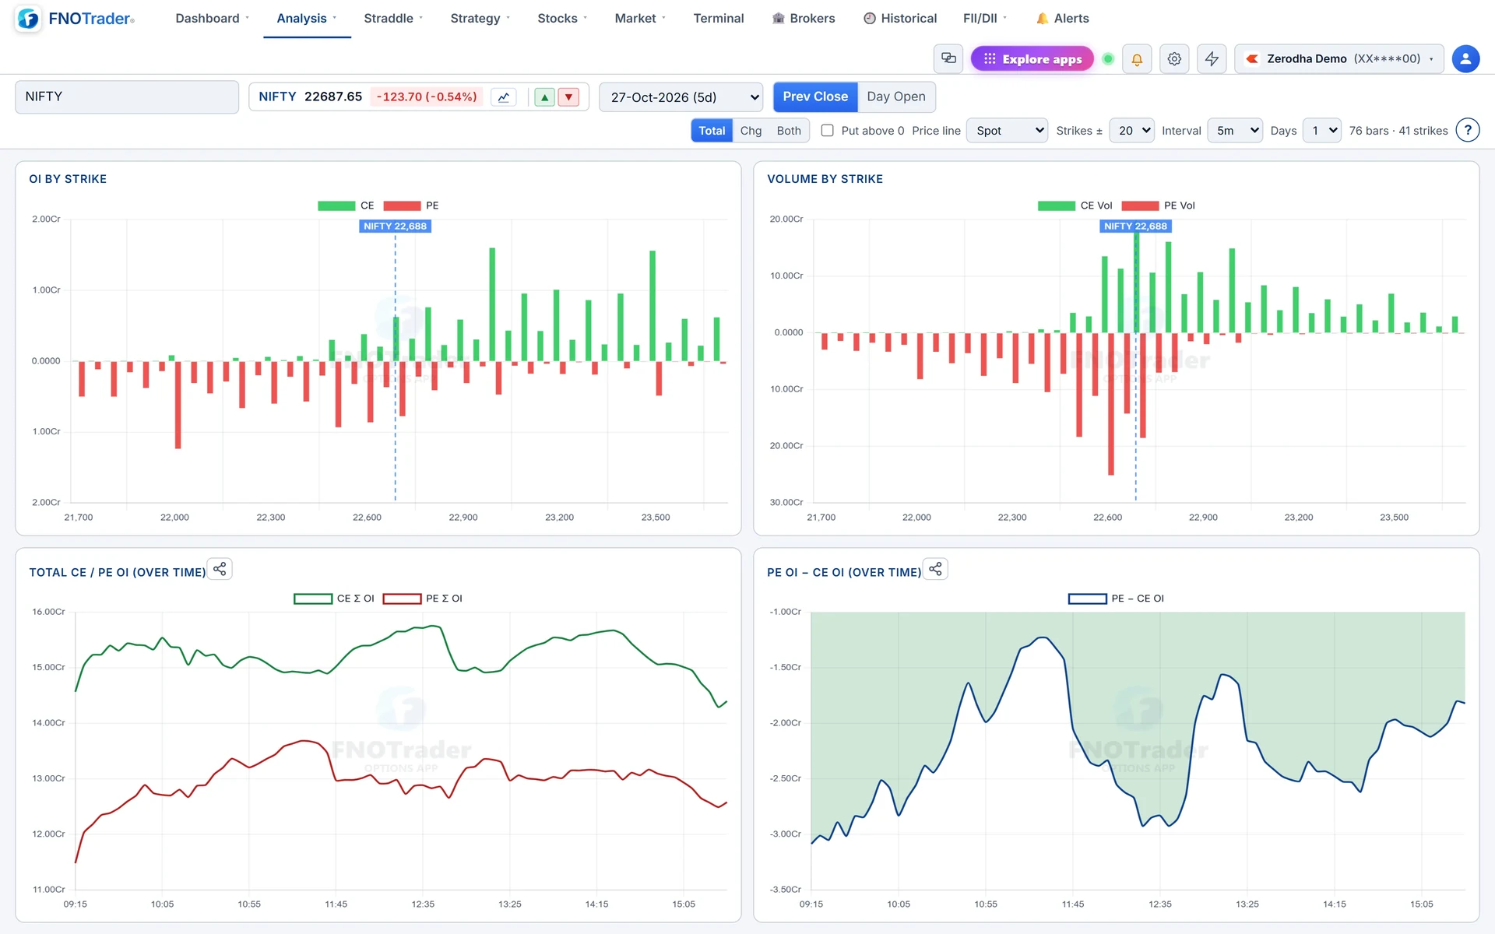This screenshot has width=1495, height=934.
Task: Open the Days 1 dropdown
Action: click(x=1322, y=130)
